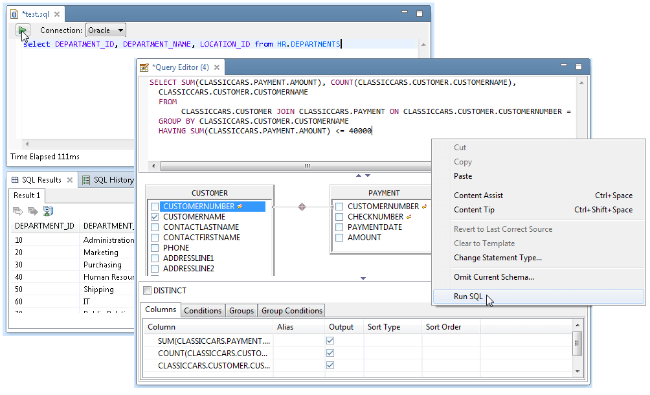The height and width of the screenshot is (395, 650).
Task: Uncheck CUSTOMERNAME in the CUSTOMER table
Action: pos(155,217)
